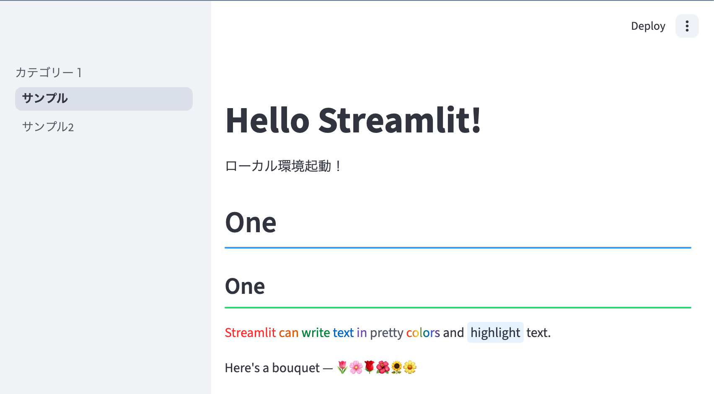Click the One subheader above green divider
The image size is (714, 394).
click(x=245, y=287)
